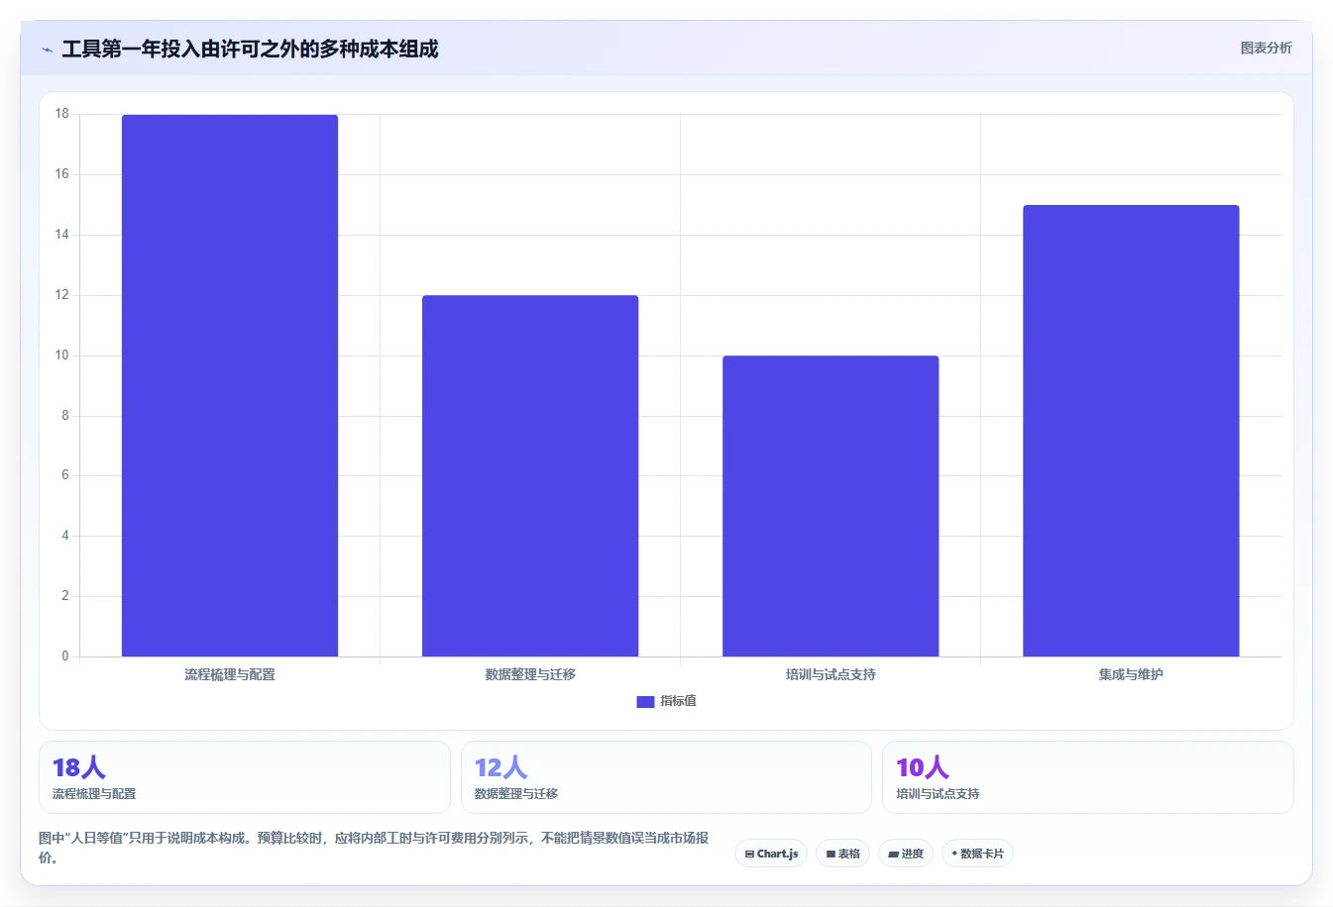Toggle the 指标值 legend color swatch

[x=645, y=701]
